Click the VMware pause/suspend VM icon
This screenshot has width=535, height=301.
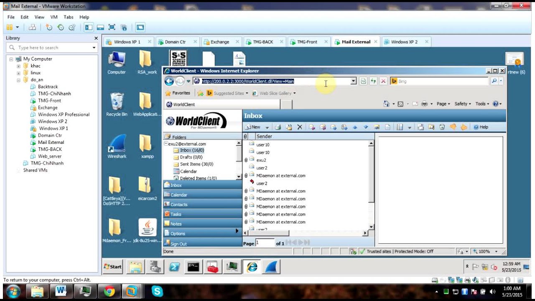[10, 28]
